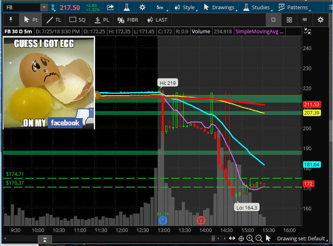Click the LAST candle tool

tap(157, 20)
